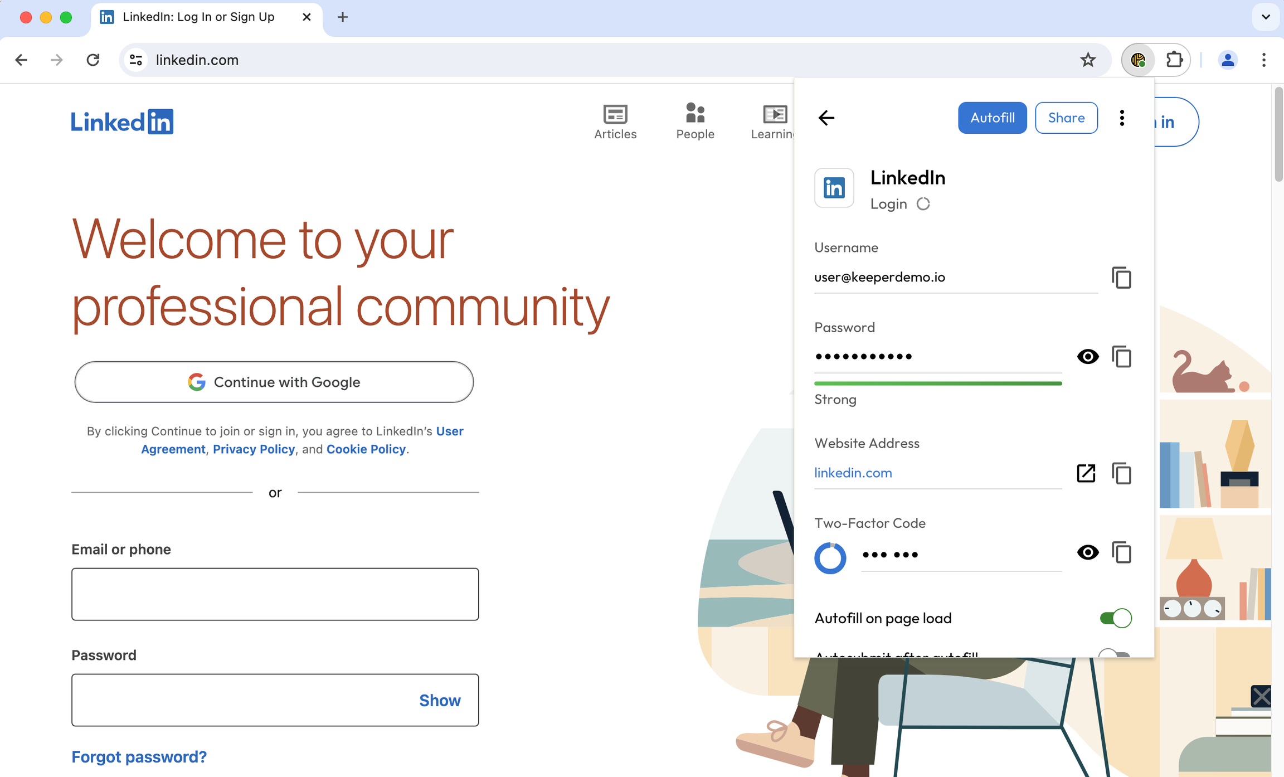Open the Articles navigation item
This screenshot has height=777, width=1284.
(615, 122)
